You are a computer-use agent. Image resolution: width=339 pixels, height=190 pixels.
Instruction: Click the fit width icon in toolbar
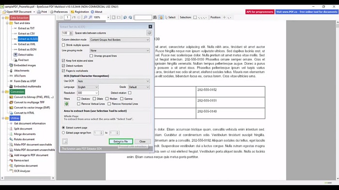pos(119,17)
